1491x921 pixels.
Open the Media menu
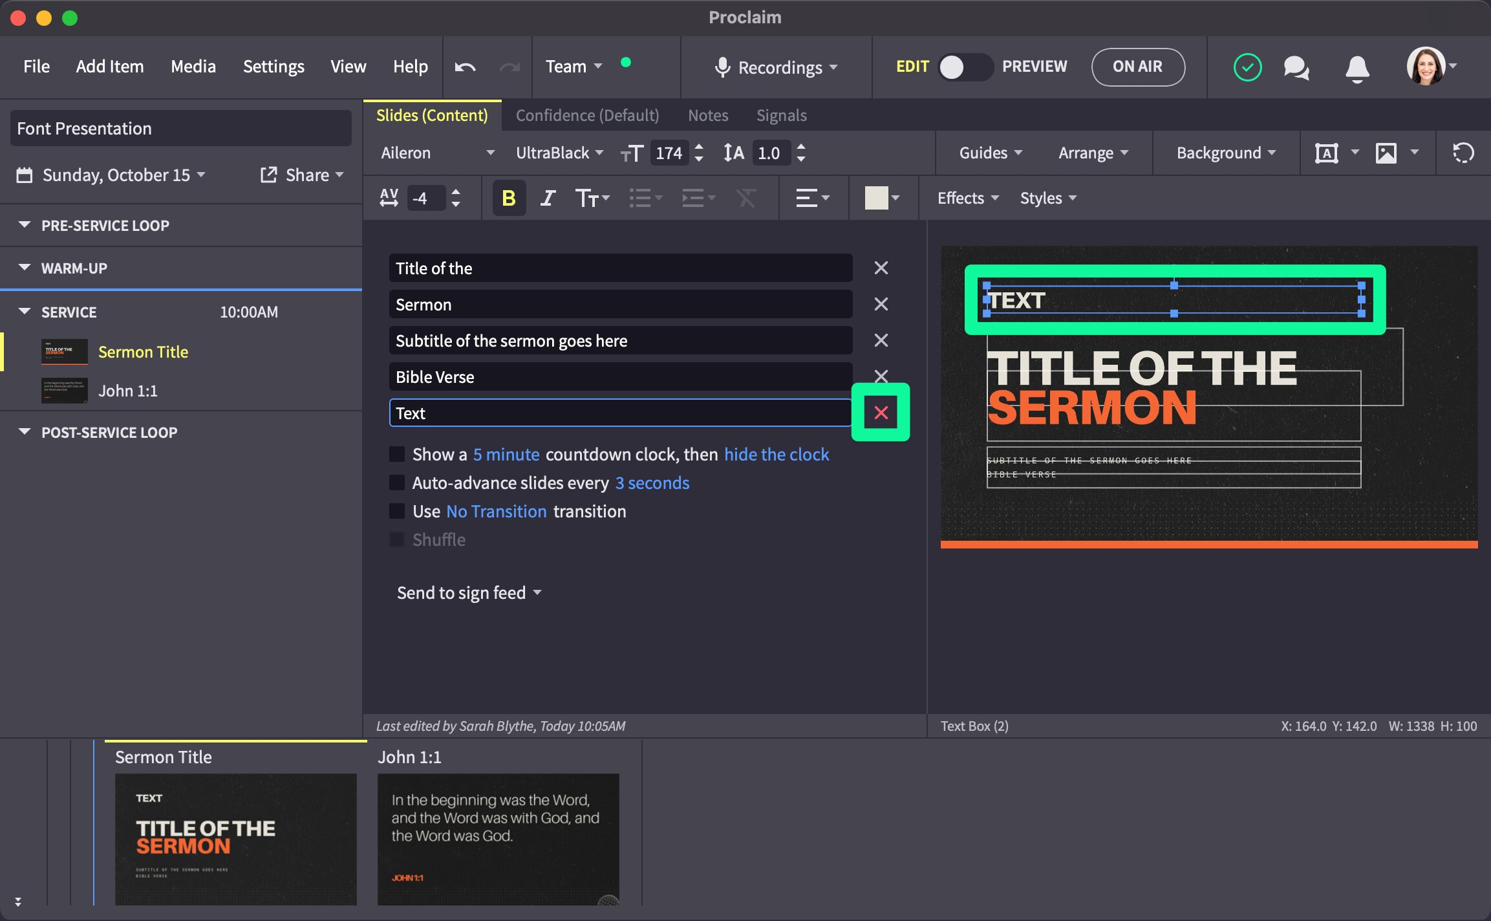point(193,67)
